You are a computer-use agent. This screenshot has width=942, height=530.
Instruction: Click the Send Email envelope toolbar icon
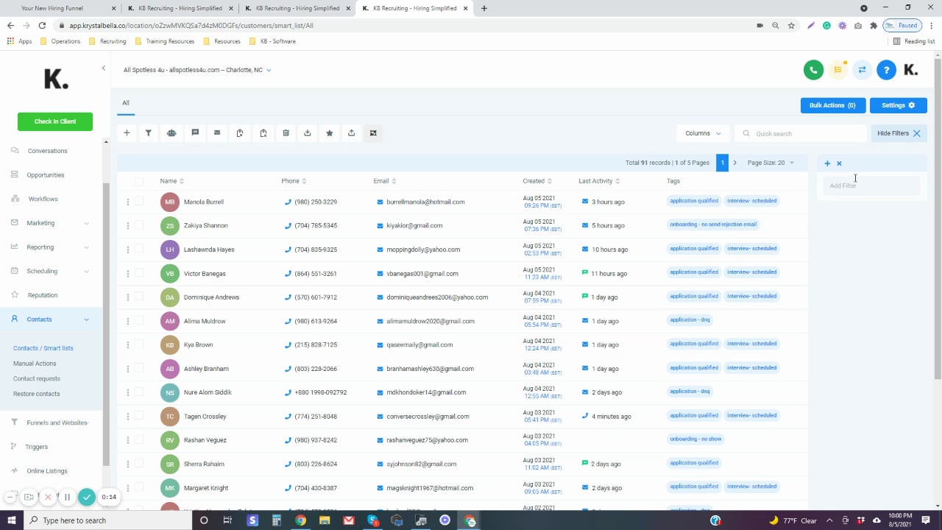(217, 133)
